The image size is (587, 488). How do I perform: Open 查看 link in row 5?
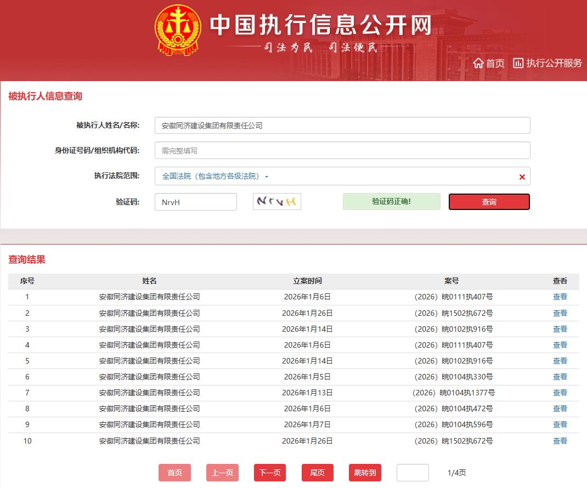560,361
